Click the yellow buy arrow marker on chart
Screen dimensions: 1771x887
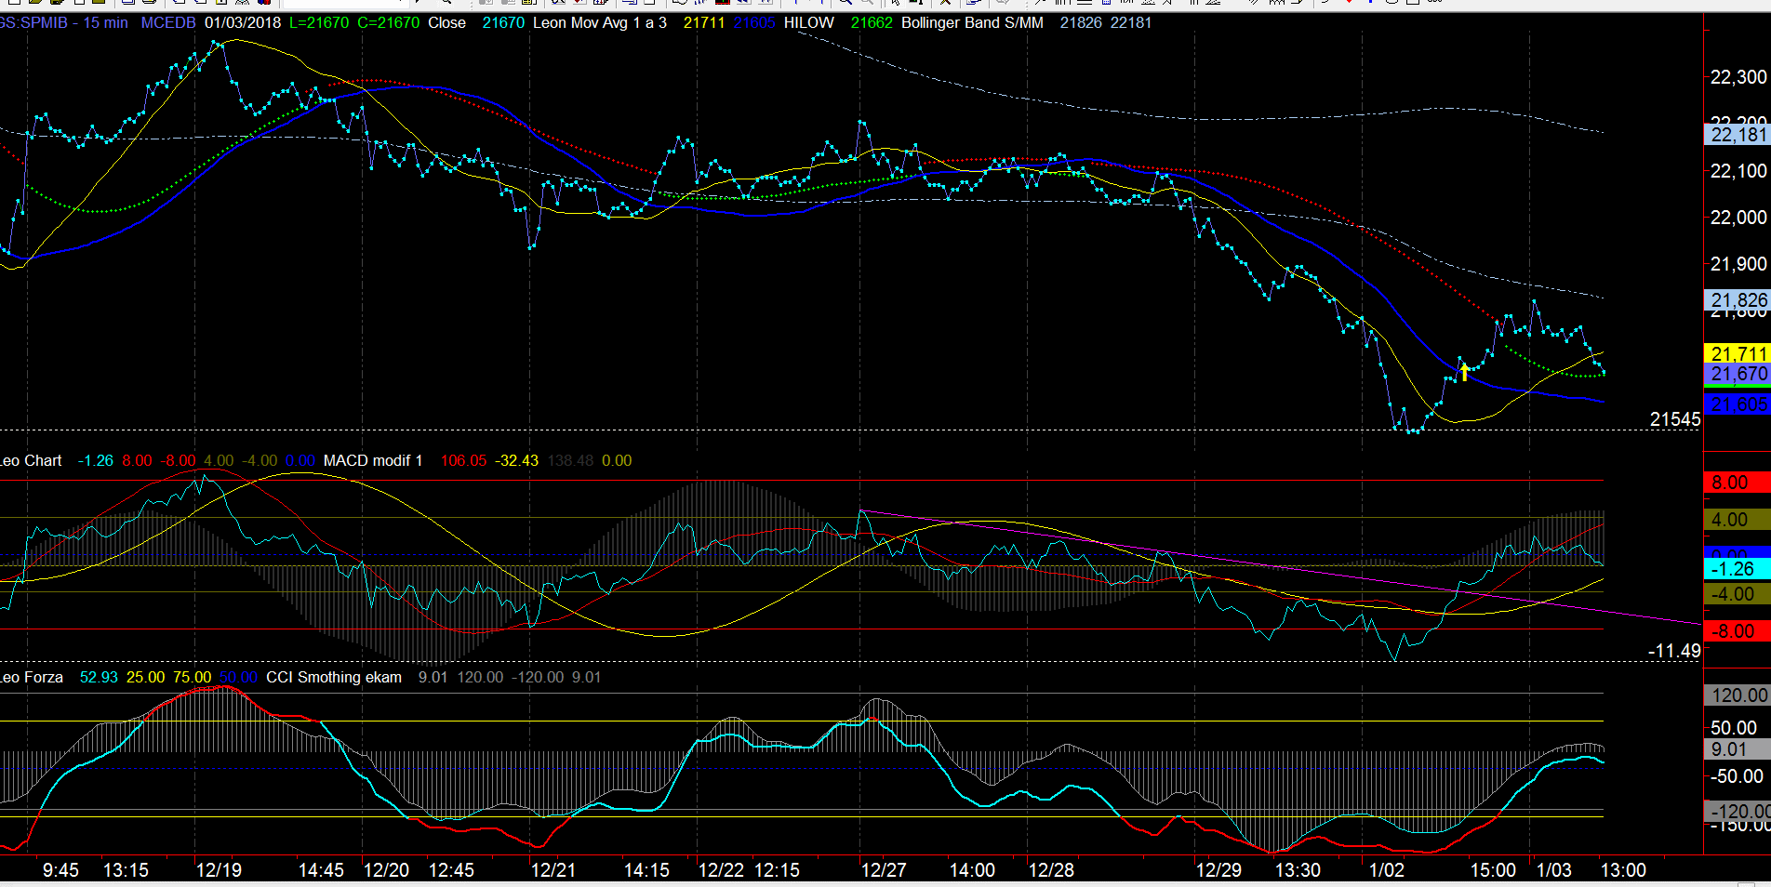(x=1464, y=372)
